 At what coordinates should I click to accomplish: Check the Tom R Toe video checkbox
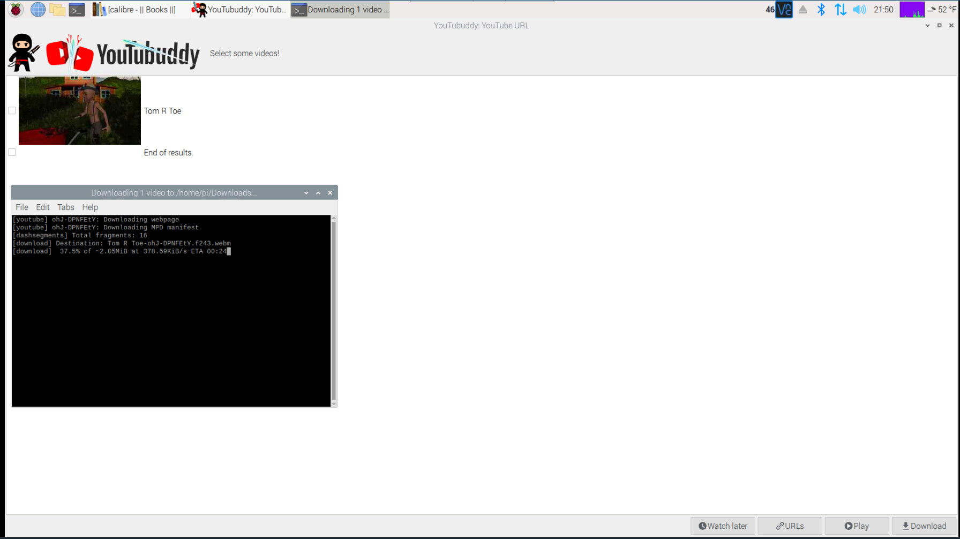[12, 111]
